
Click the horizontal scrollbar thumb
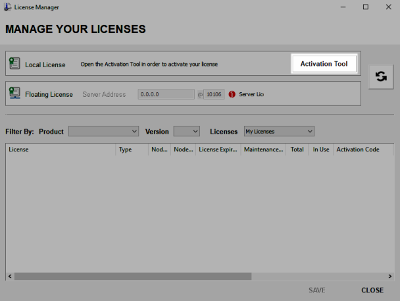coord(133,276)
